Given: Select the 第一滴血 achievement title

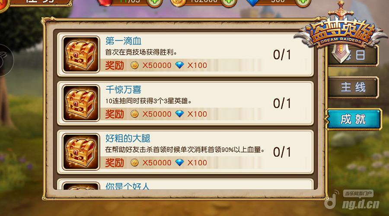Looking at the screenshot, I should (x=123, y=41).
